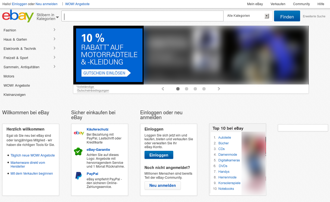Select the second carousel position dot

tap(187, 89)
